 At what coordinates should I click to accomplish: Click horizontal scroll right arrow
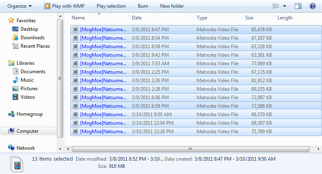[x=318, y=149]
